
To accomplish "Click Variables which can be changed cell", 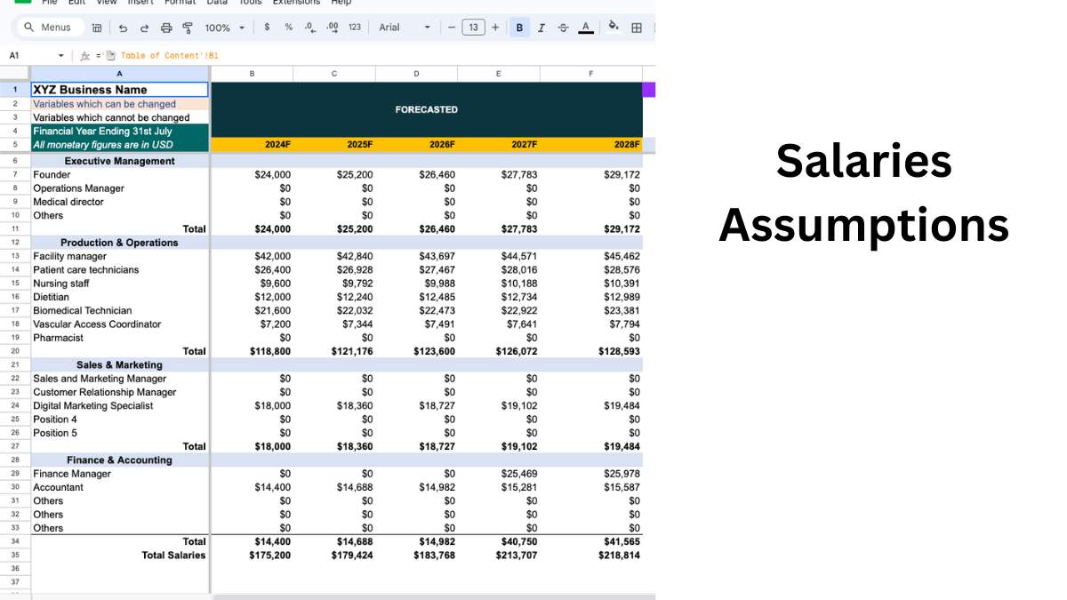I will [x=120, y=104].
